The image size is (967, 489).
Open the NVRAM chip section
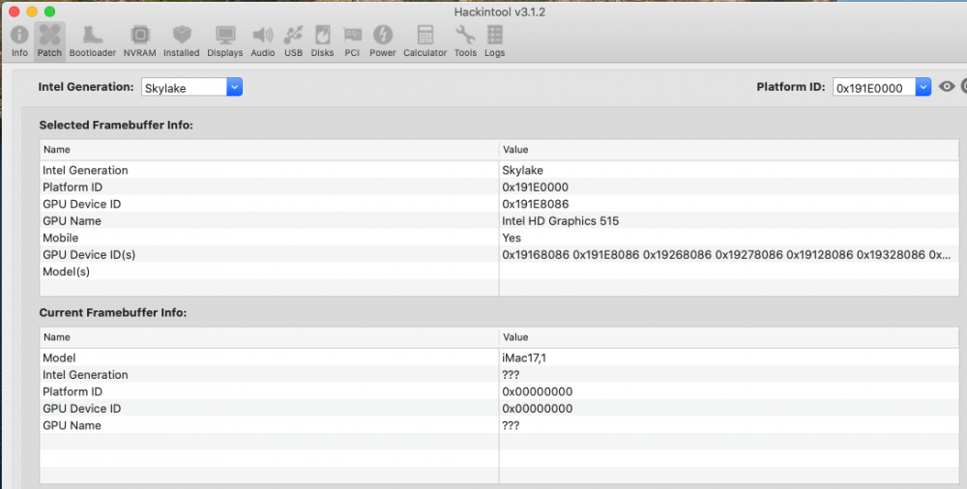pyautogui.click(x=139, y=41)
